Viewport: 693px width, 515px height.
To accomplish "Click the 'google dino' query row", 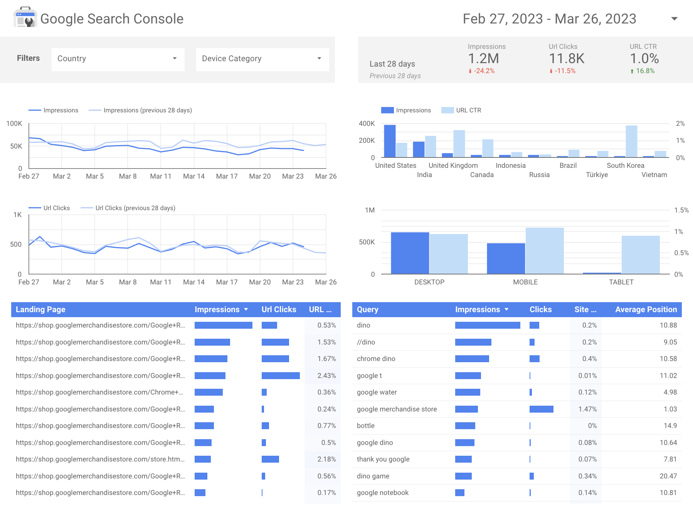I will [x=517, y=443].
